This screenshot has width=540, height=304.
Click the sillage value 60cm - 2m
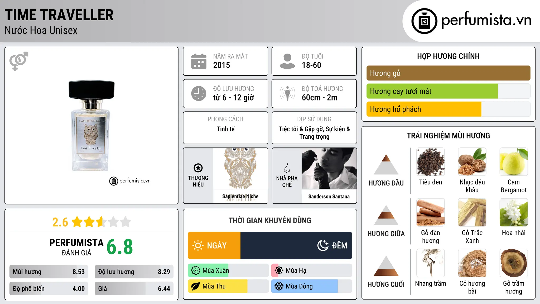[320, 98]
